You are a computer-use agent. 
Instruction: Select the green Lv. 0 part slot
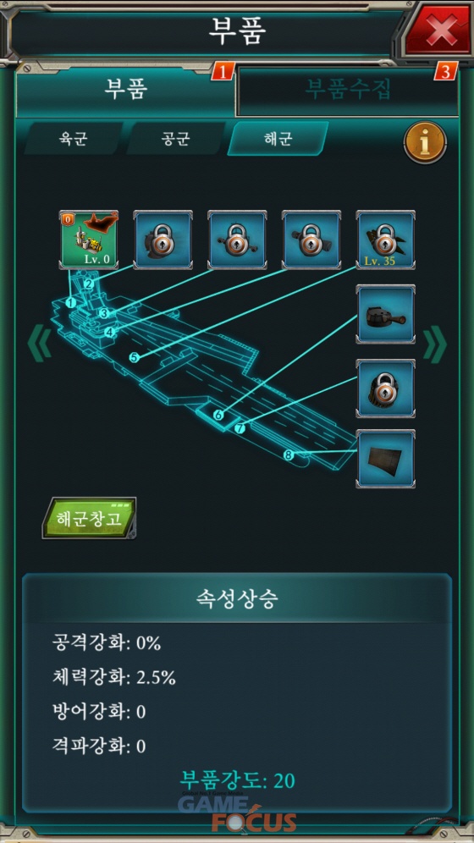tap(89, 240)
